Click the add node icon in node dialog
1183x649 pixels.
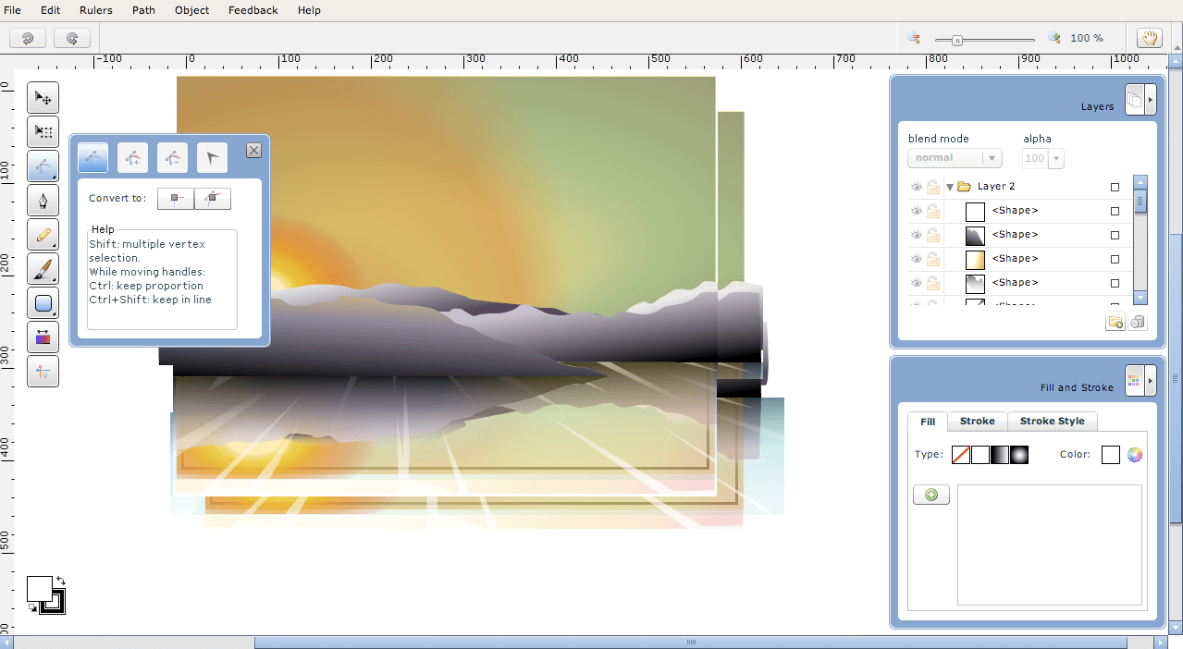pos(132,157)
